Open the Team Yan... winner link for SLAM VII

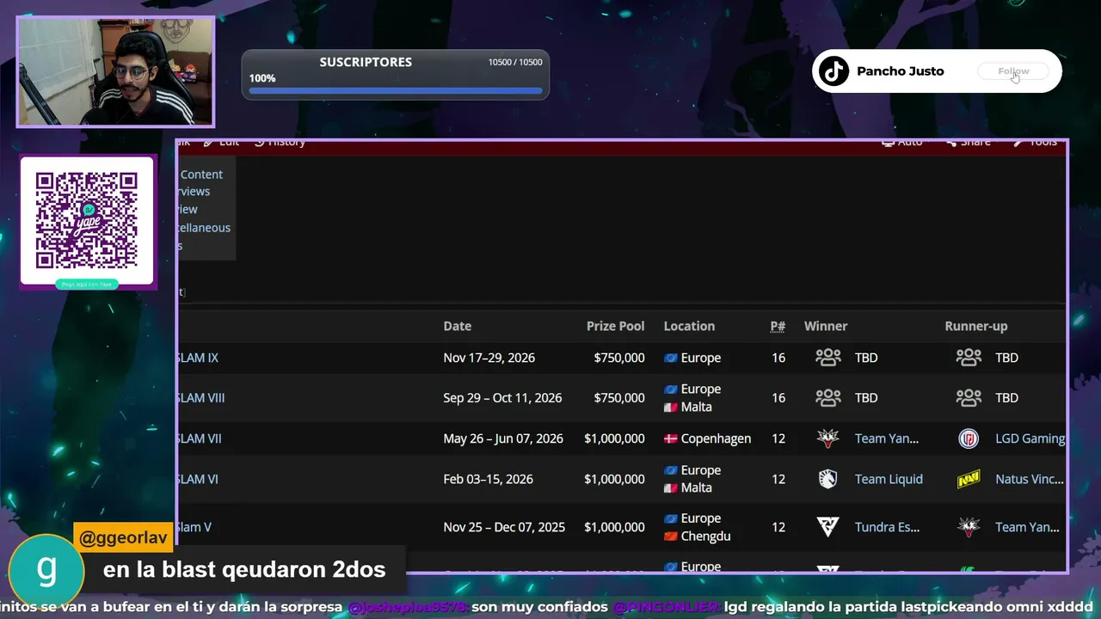coord(887,438)
